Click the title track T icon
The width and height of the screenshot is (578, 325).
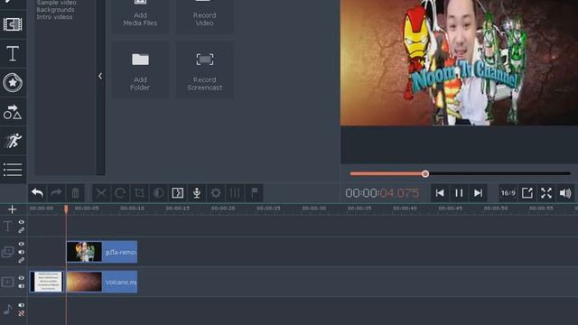tap(8, 226)
